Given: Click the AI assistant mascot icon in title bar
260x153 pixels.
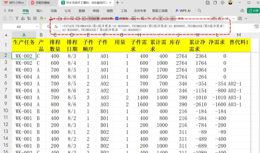Looking at the screenshot, I should [x=208, y=3].
